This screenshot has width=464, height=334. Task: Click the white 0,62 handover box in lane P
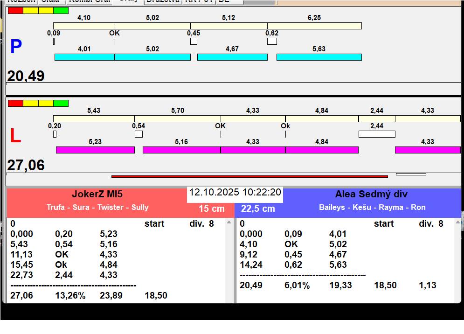tap(272, 41)
